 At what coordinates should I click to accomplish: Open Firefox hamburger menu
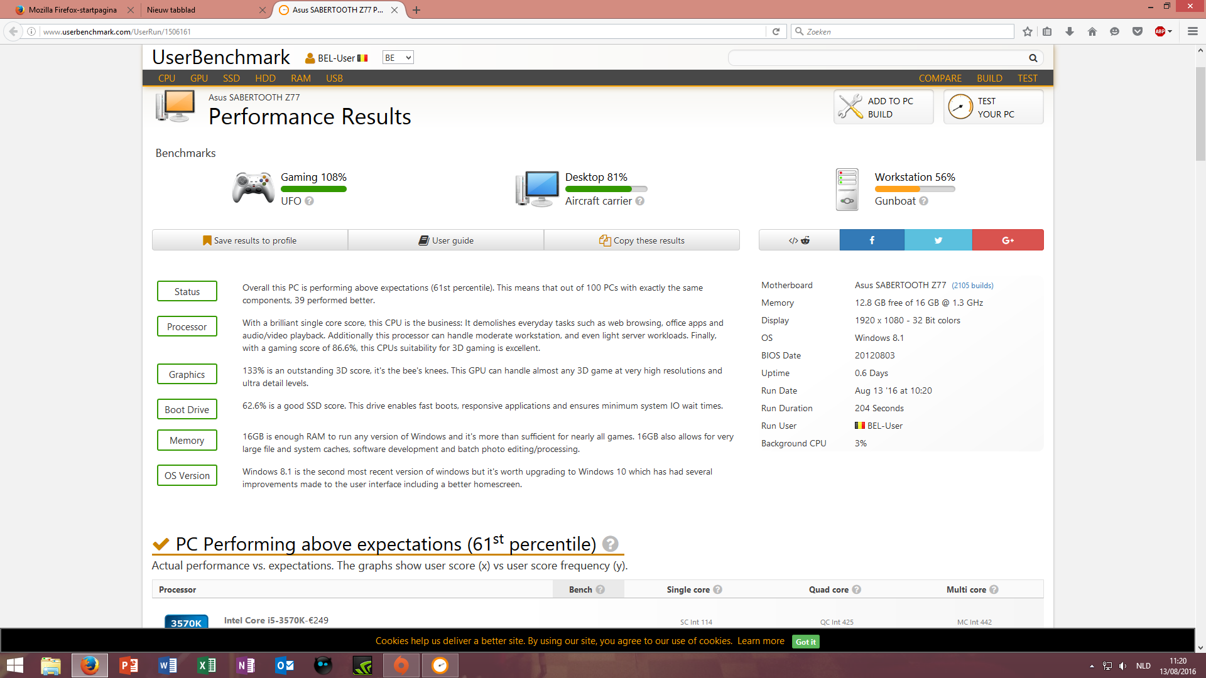click(1193, 31)
